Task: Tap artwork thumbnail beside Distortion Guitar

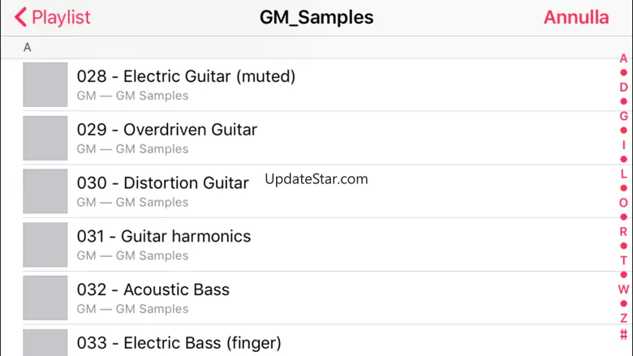Action: pos(45,191)
